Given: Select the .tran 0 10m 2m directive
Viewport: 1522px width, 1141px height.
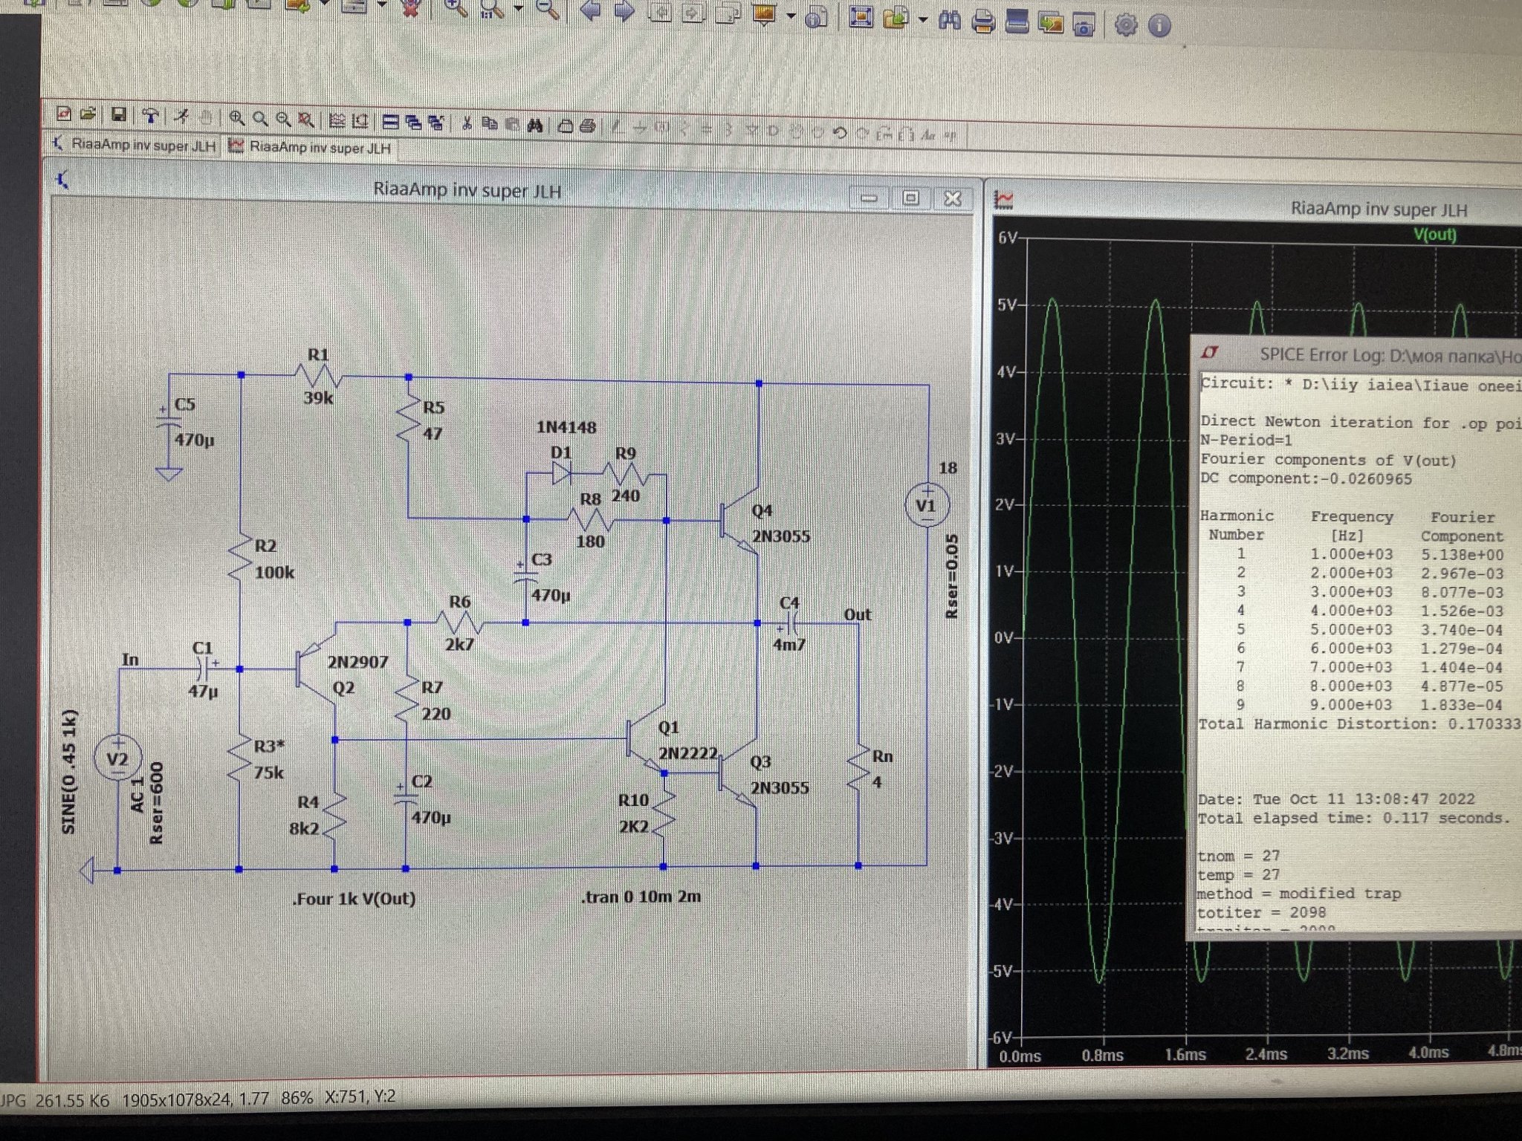Looking at the screenshot, I should pos(641,897).
